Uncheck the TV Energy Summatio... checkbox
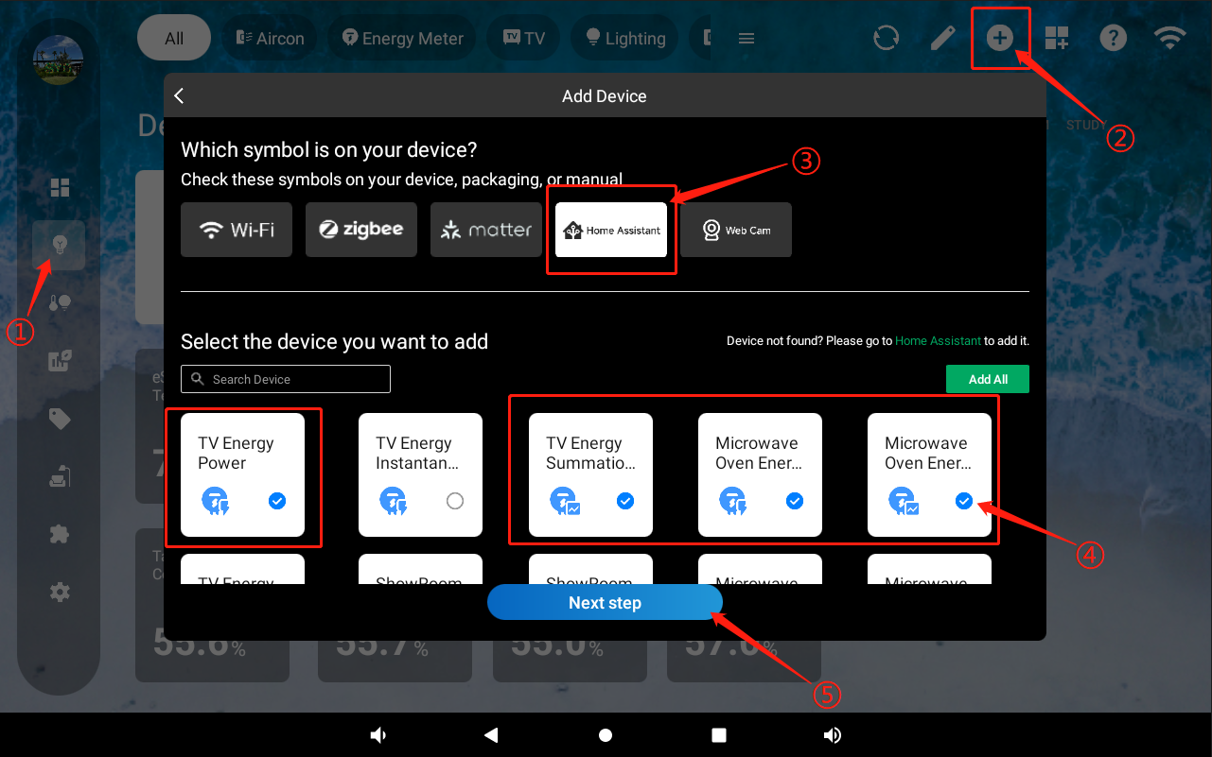 point(625,501)
